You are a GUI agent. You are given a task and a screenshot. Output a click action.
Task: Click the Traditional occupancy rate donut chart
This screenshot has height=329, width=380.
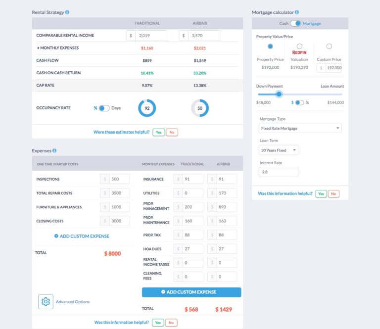(147, 108)
